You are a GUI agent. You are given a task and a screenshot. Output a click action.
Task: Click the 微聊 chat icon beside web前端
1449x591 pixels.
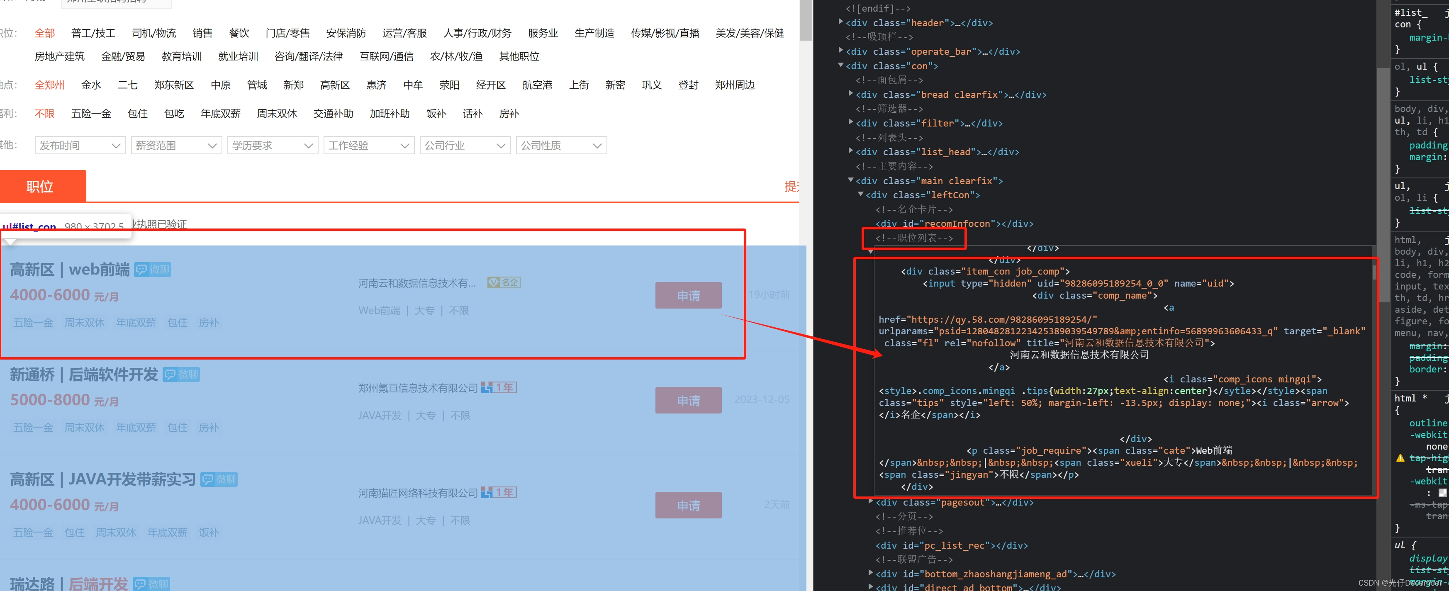click(x=152, y=270)
